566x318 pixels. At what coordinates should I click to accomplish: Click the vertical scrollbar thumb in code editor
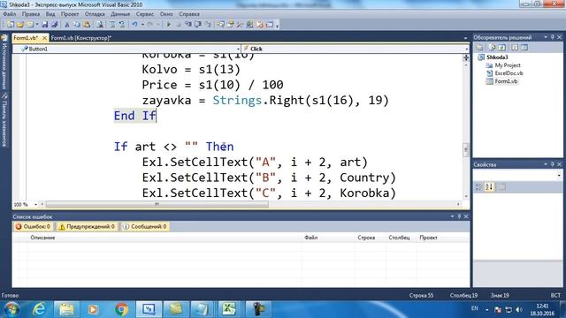[466, 149]
